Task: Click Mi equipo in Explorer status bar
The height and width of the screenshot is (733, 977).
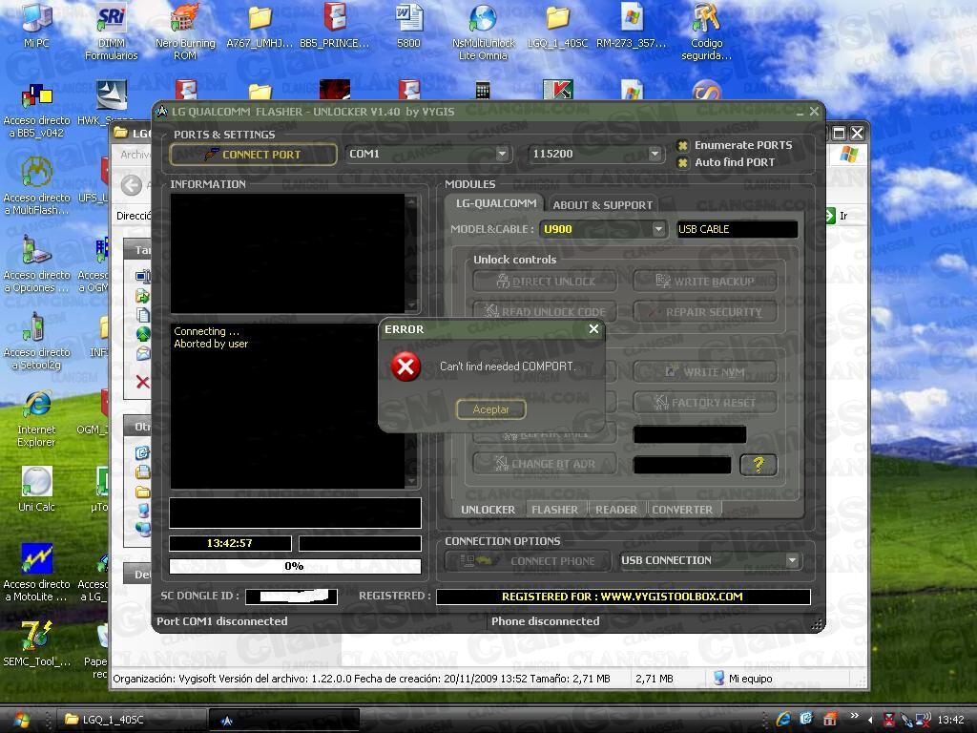Action: [x=743, y=679]
